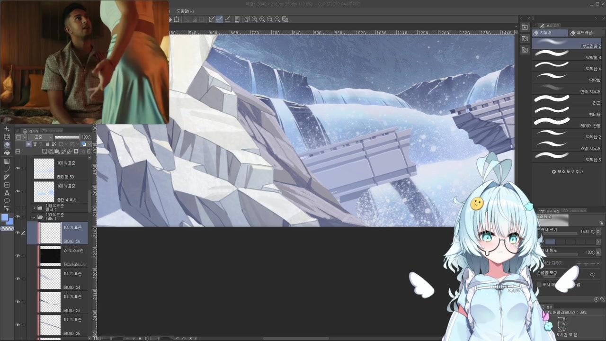The image size is (606, 341).
Task: Open the Clip Studio support help icon
Action: coord(247,19)
